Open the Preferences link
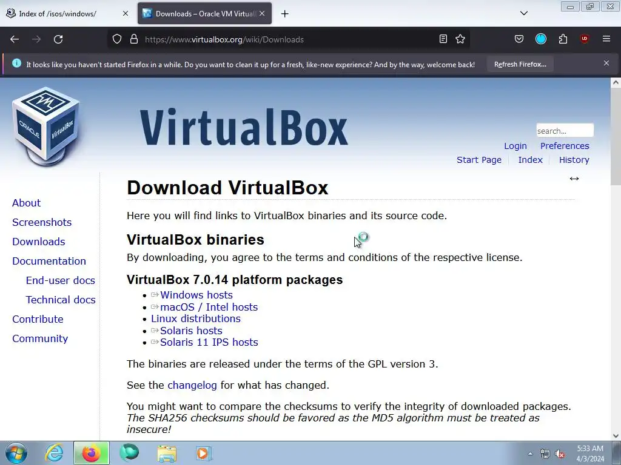The image size is (621, 465). point(565,146)
